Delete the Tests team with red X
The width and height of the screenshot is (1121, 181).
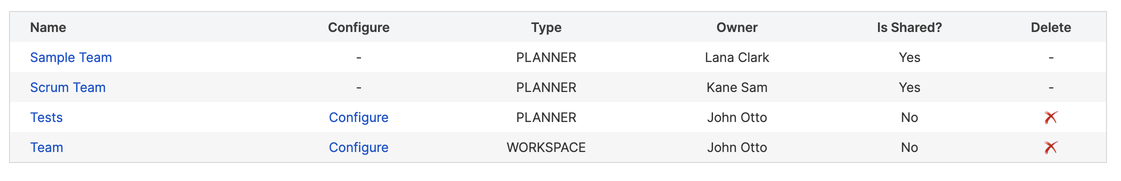(x=1050, y=117)
